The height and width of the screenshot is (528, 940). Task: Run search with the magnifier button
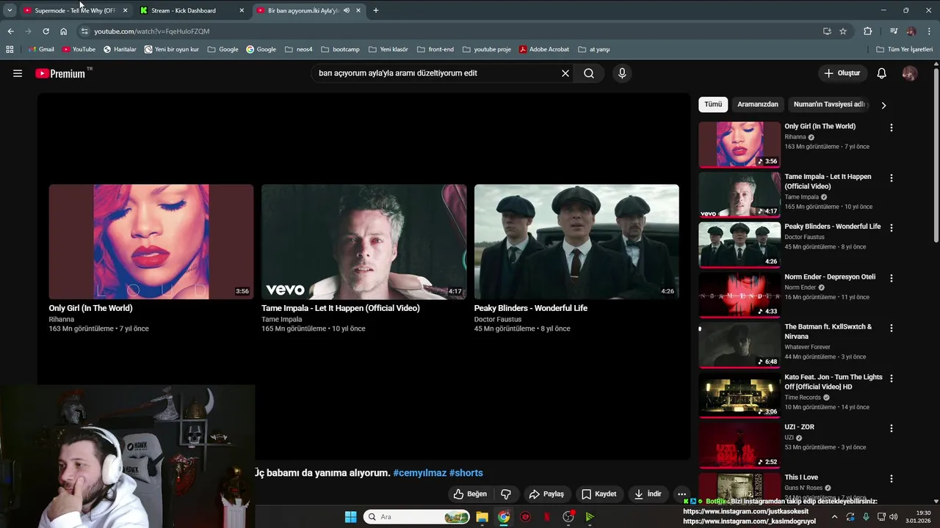pyautogui.click(x=589, y=73)
